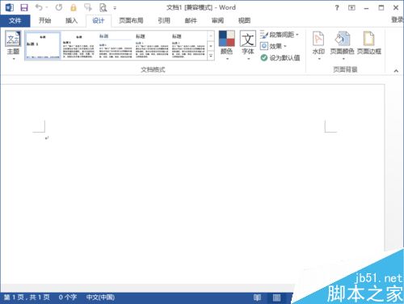This screenshot has width=404, height=304.
Task: Click the Save icon in quick access toolbar
Action: (24, 7)
